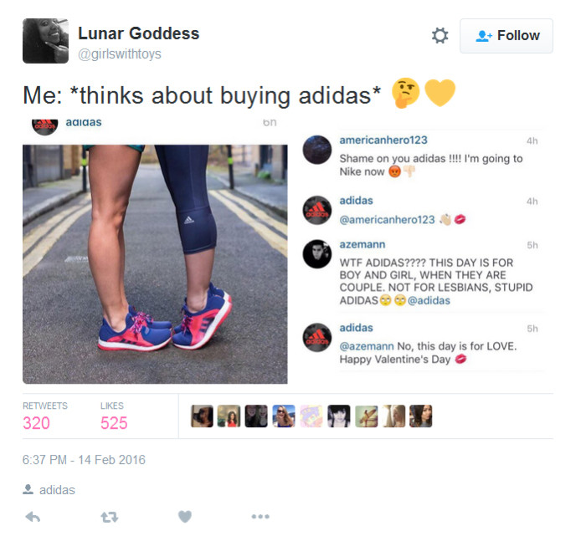Click the black-haired liker avatar
The height and width of the screenshot is (541, 586).
(x=339, y=416)
